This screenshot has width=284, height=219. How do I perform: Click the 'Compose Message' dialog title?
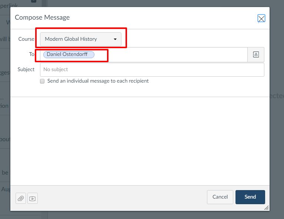42,17
